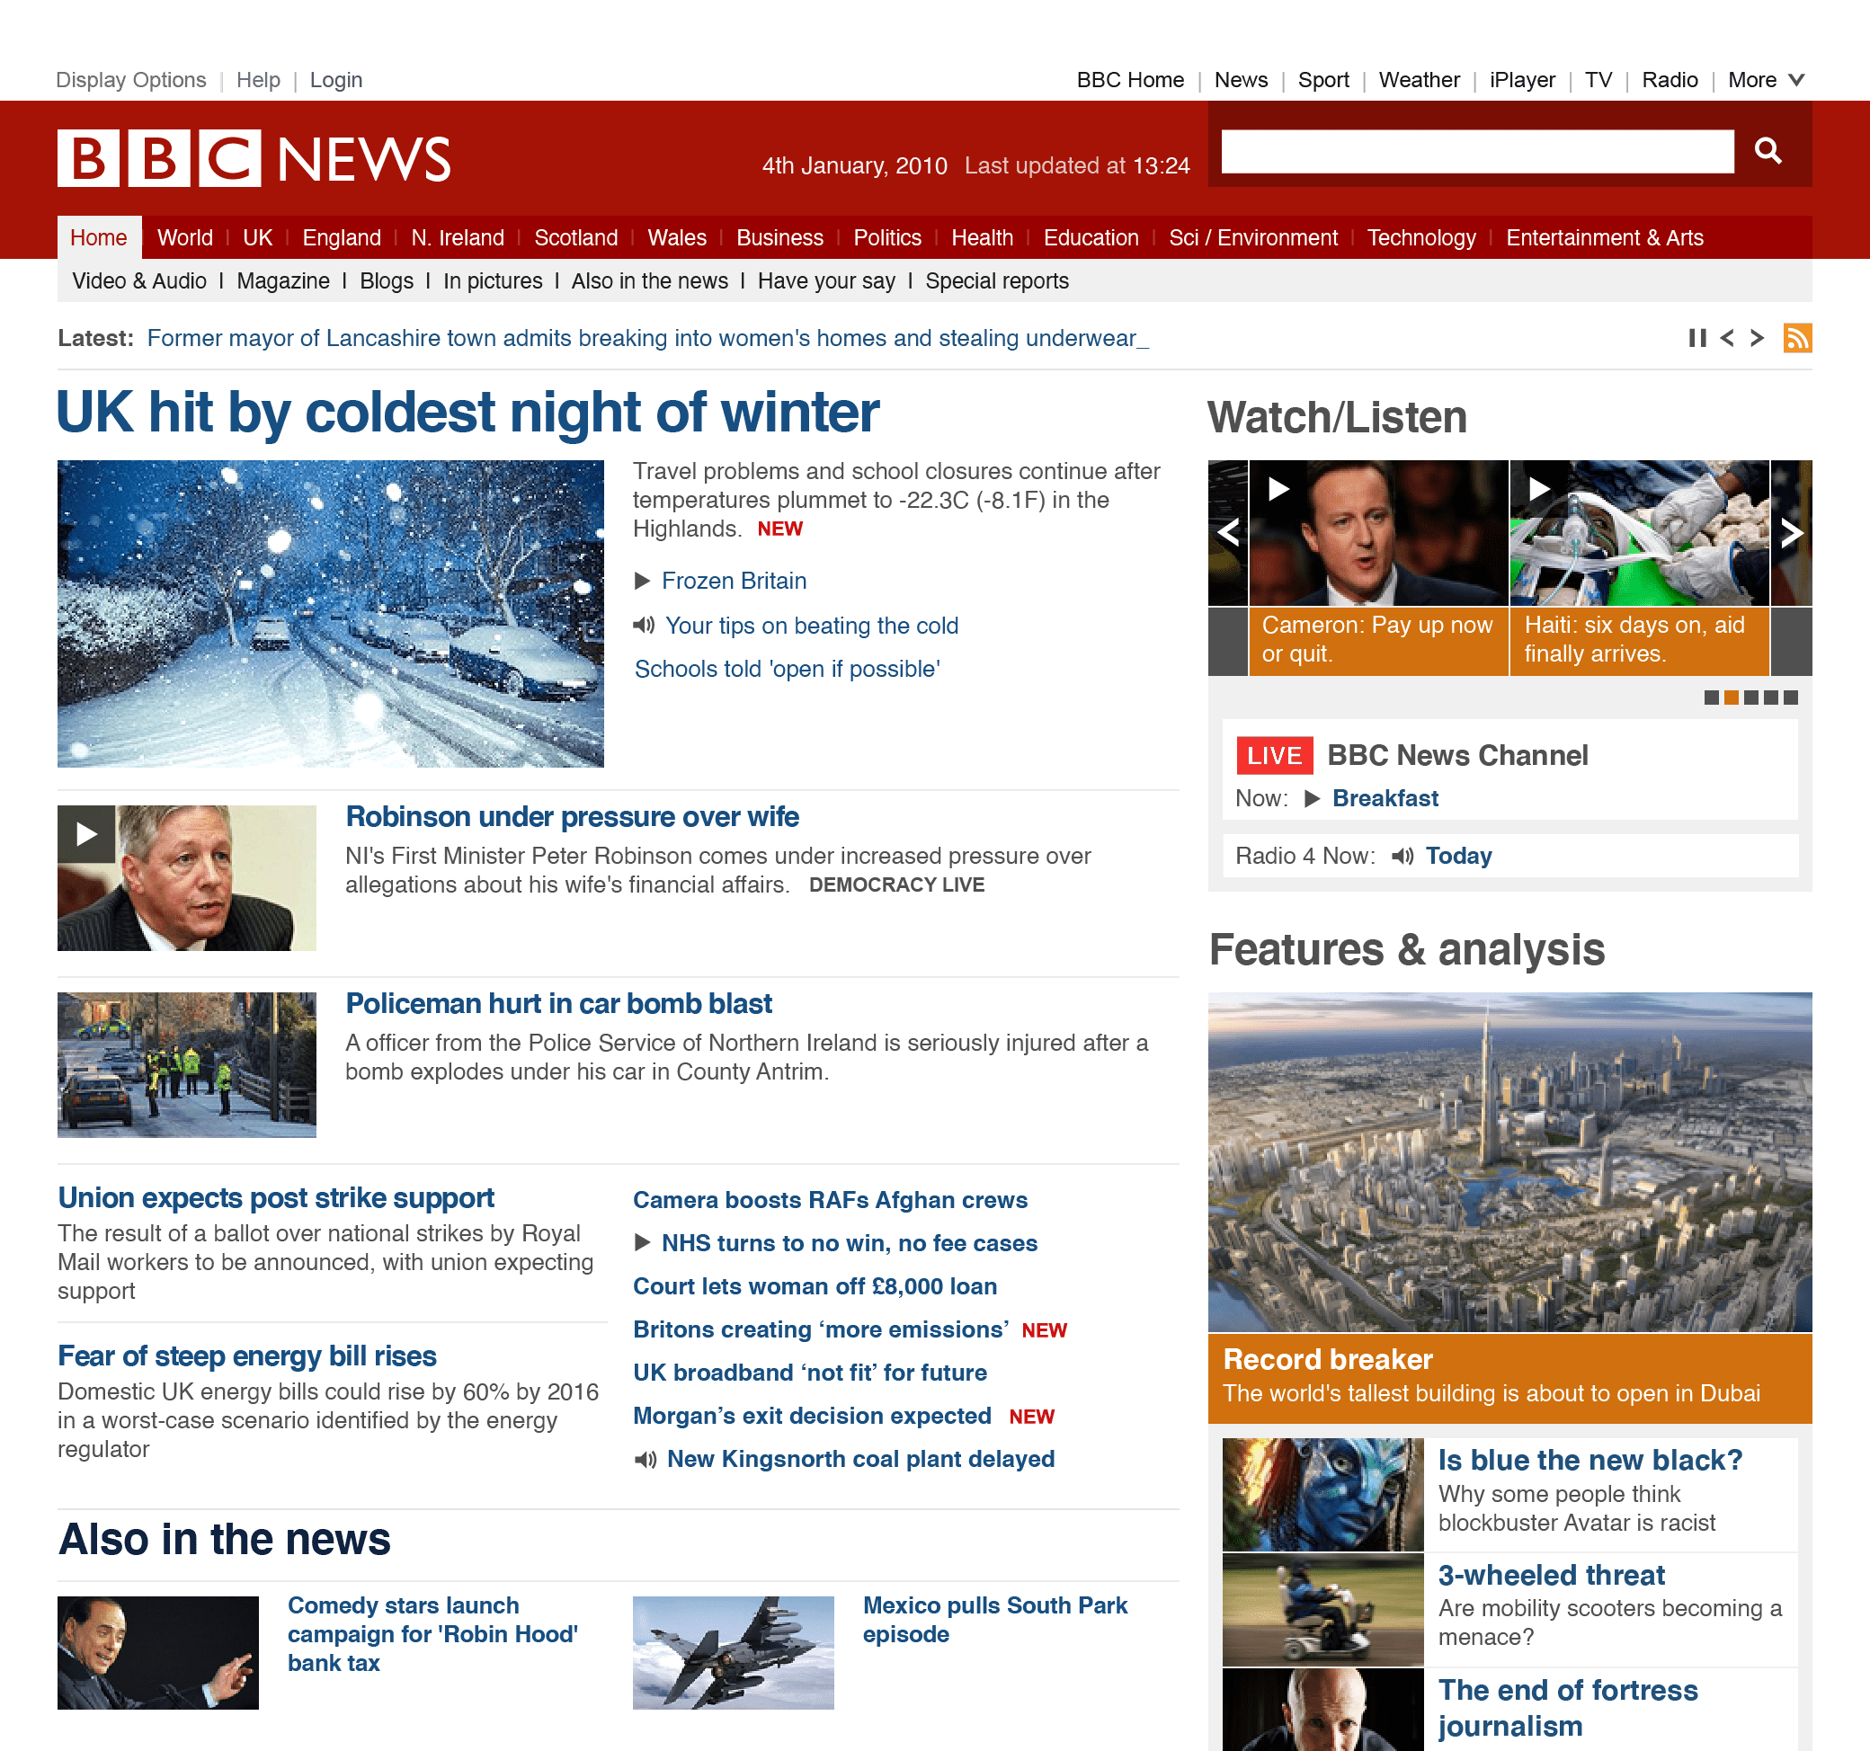Select the last carousel page indicator

1790,698
